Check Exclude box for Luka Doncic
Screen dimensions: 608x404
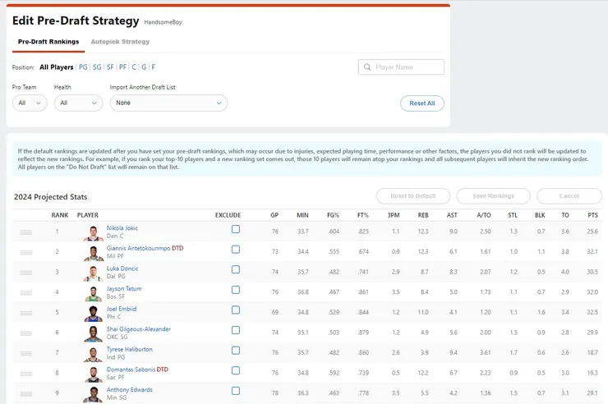(x=236, y=269)
